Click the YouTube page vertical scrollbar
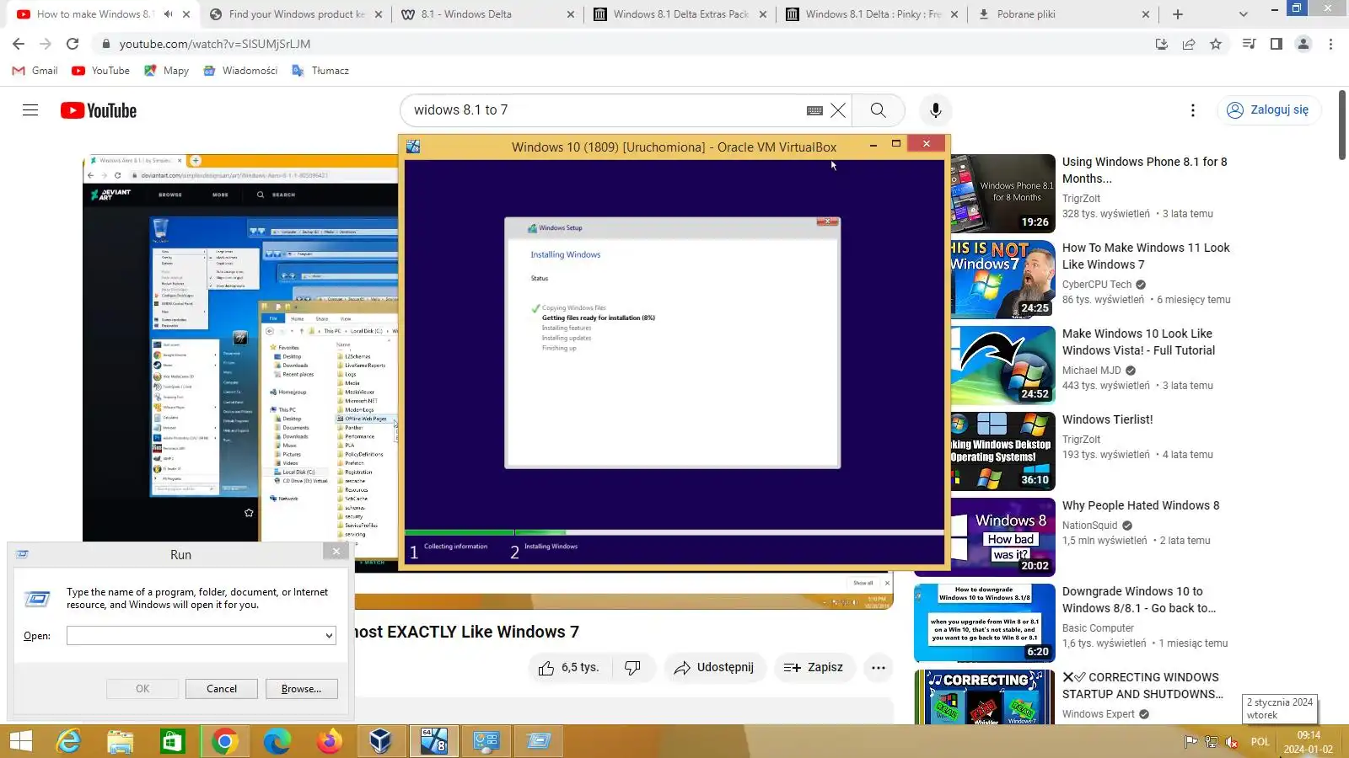The image size is (1349, 758). 1342,126
